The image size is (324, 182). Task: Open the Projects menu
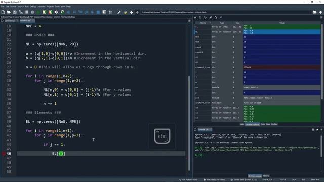(x=50, y=7)
